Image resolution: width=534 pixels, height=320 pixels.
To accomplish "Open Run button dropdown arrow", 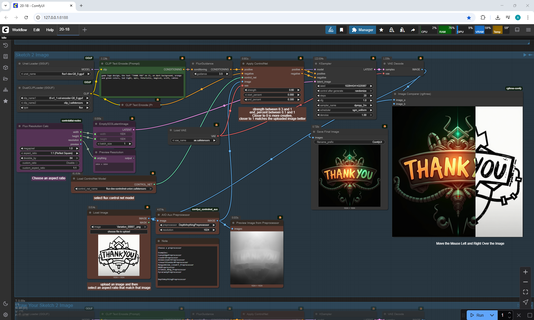I will click(x=492, y=315).
